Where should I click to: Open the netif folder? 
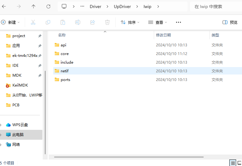pos(64,71)
